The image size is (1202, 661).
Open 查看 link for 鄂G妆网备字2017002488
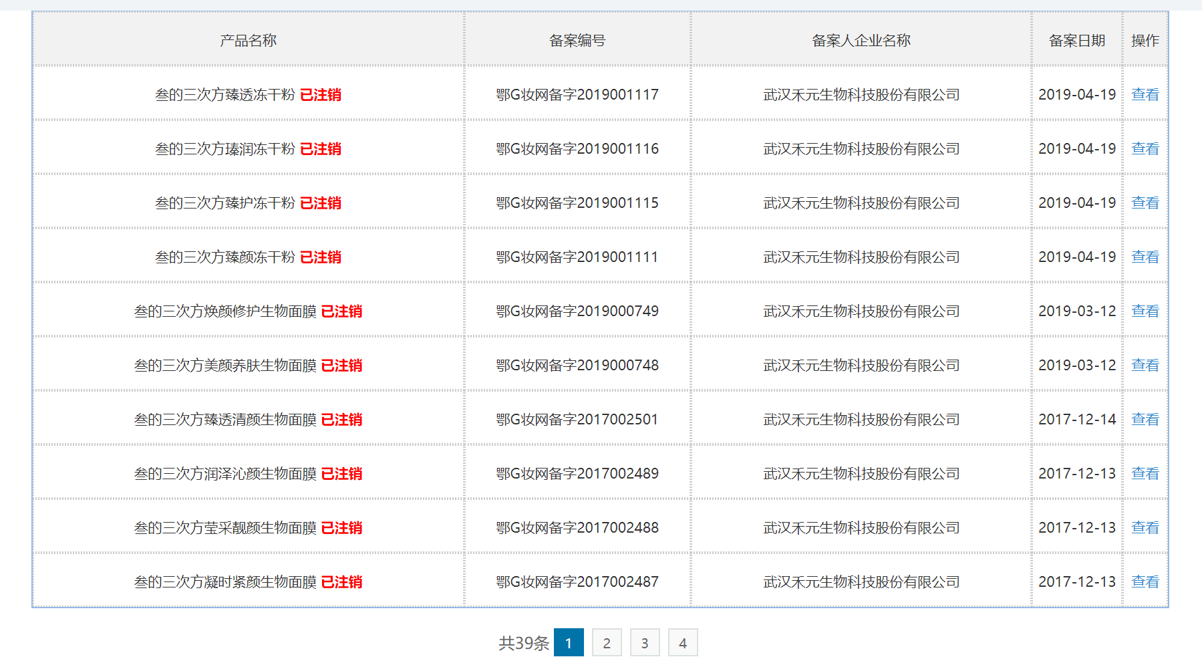coord(1145,527)
